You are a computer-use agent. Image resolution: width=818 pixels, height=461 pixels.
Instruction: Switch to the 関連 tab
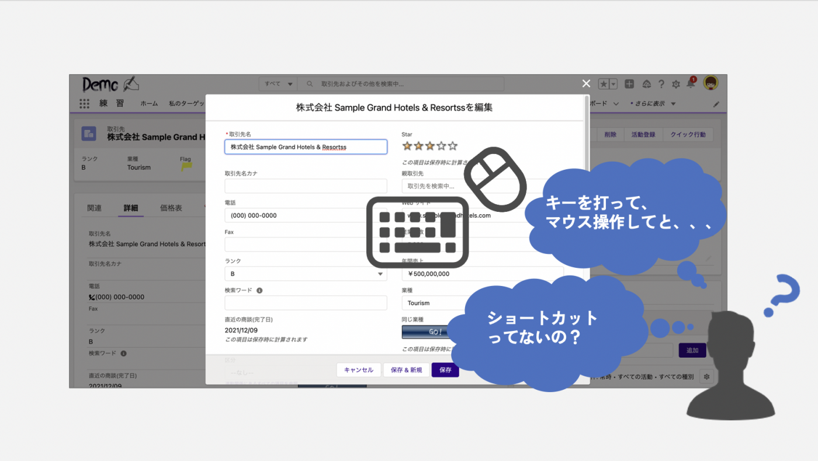94,208
